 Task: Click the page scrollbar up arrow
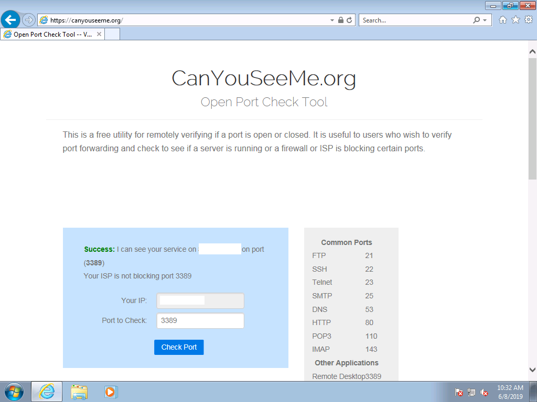pyautogui.click(x=532, y=52)
